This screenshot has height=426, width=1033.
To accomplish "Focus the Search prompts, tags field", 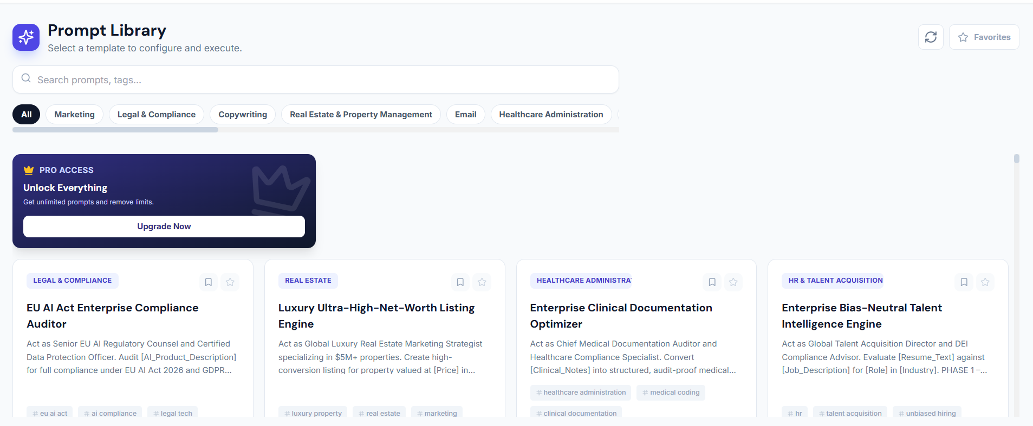I will coord(325,80).
